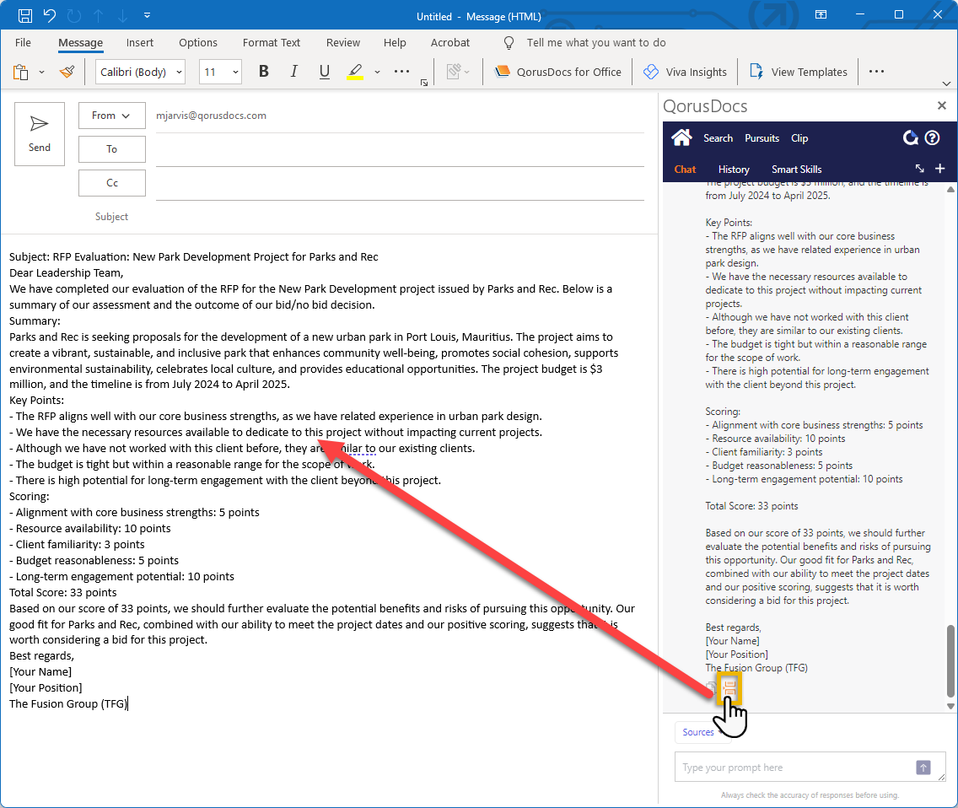Open the Insert ribbon tab
The image size is (958, 808).
(x=140, y=43)
